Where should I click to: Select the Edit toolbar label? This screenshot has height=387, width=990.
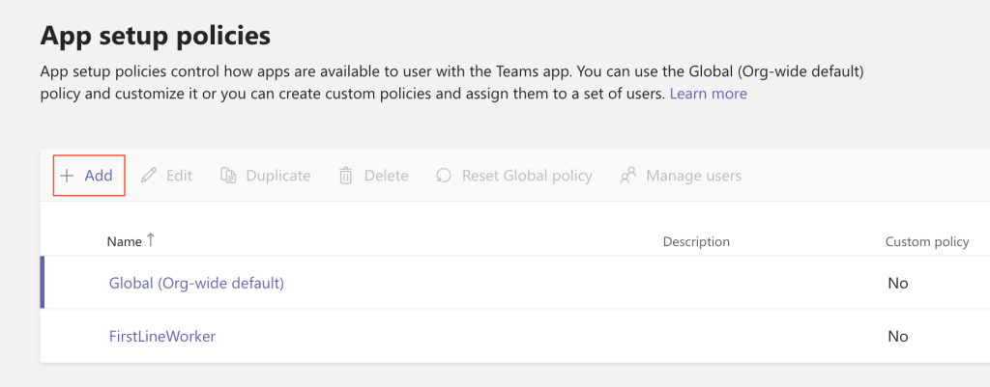click(x=179, y=176)
